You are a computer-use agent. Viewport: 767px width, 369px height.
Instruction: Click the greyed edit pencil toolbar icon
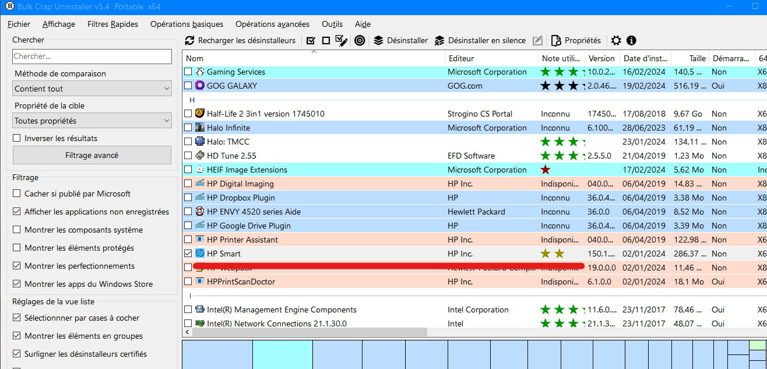pyautogui.click(x=537, y=40)
